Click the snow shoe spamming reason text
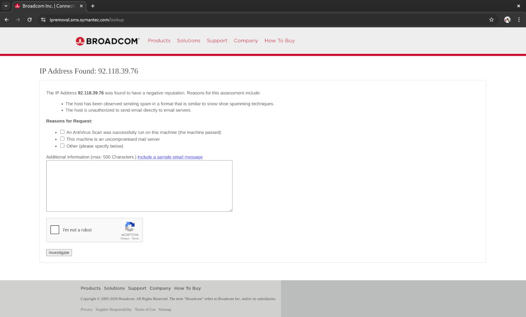This screenshot has width=526, height=317. point(170,104)
